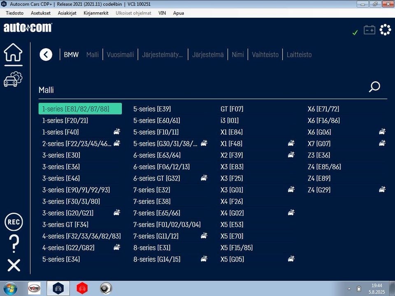This screenshot has width=395, height=296.
Task: Click the new-car icon beside 3-series [G20/G21]
Action: [117, 213]
